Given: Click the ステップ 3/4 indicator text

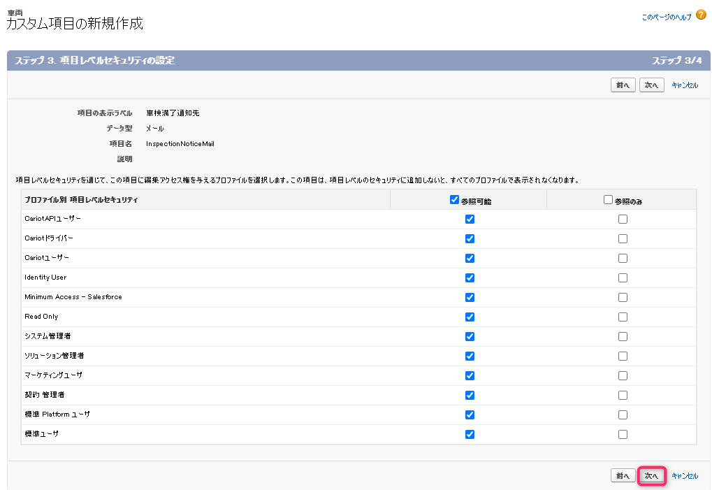Looking at the screenshot, I should coord(676,60).
